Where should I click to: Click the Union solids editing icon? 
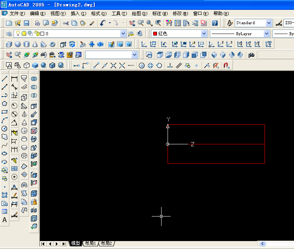tap(34, 79)
